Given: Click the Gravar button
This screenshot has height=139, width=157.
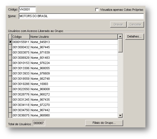Looking at the screenshot, I should tap(118, 24).
